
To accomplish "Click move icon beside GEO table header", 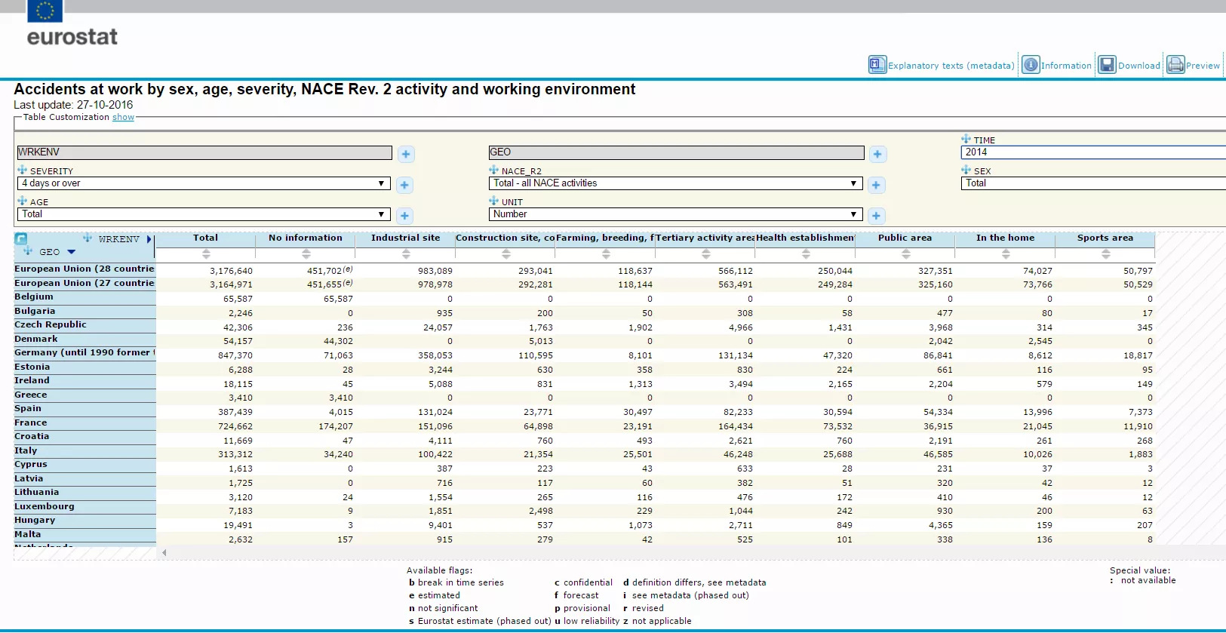I will point(28,250).
